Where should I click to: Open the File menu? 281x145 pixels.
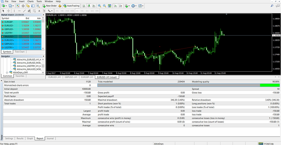(x=7, y=1)
